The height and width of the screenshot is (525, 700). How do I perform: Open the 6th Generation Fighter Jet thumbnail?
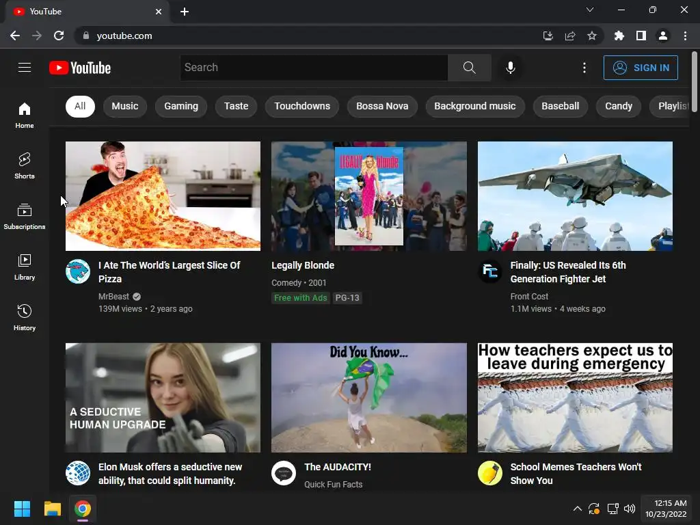pyautogui.click(x=575, y=196)
